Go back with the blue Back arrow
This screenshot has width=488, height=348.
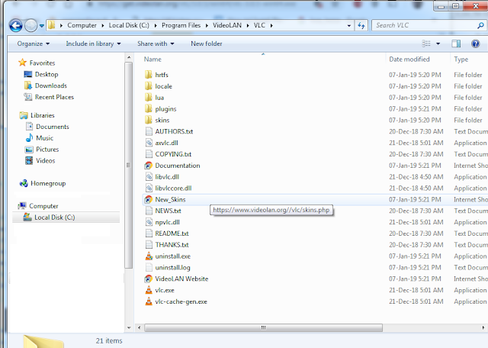point(15,25)
